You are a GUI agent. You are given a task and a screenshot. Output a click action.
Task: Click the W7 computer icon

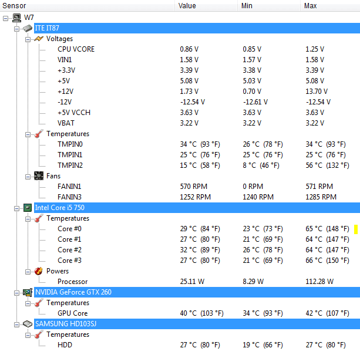(16, 18)
